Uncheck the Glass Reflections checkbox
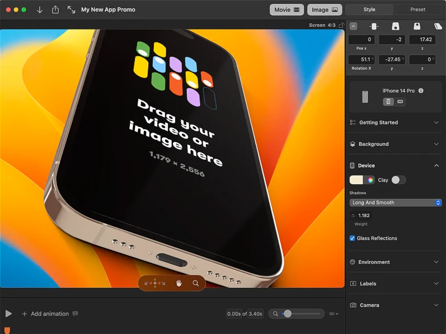The image size is (446, 334). 352,238
